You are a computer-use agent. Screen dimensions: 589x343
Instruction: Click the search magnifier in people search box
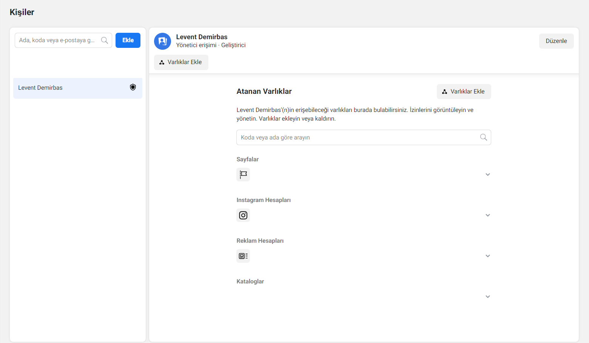[x=105, y=40]
